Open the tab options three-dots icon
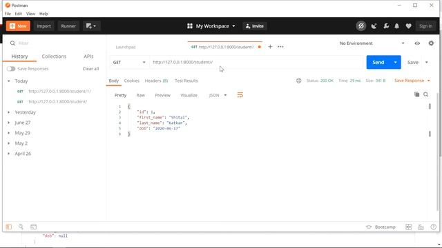 (x=280, y=47)
